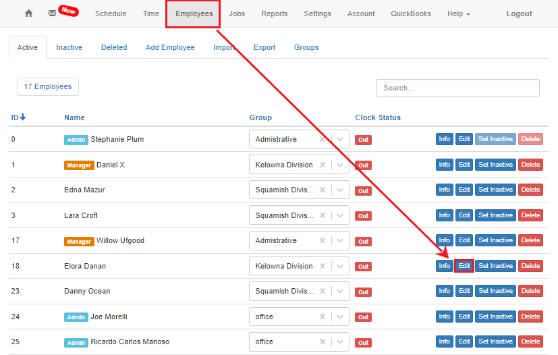Click the employee search field

[457, 88]
